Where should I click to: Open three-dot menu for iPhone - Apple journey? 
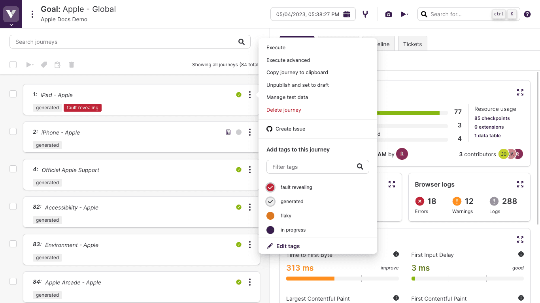[250, 132]
